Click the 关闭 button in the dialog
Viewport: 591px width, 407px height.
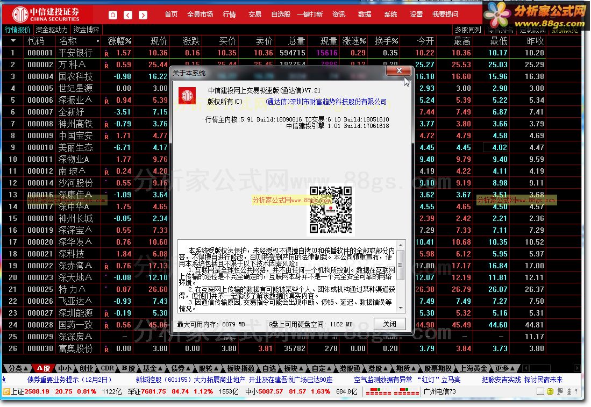[x=390, y=324]
